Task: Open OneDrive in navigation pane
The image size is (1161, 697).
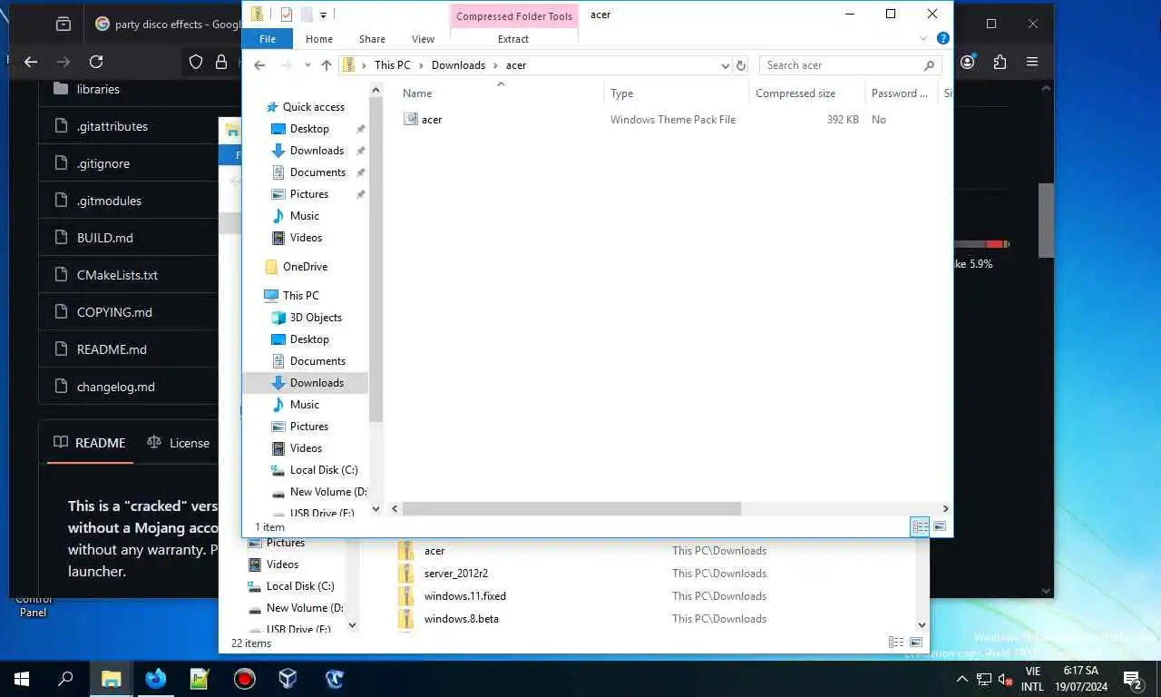Action: (x=305, y=267)
